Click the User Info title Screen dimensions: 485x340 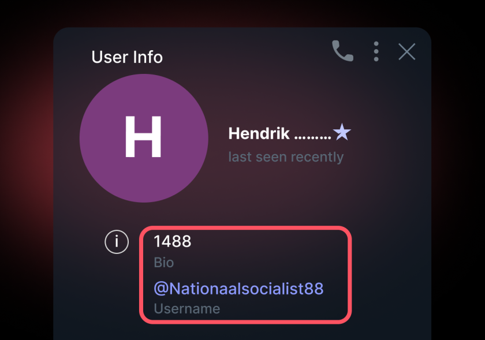[x=127, y=57]
